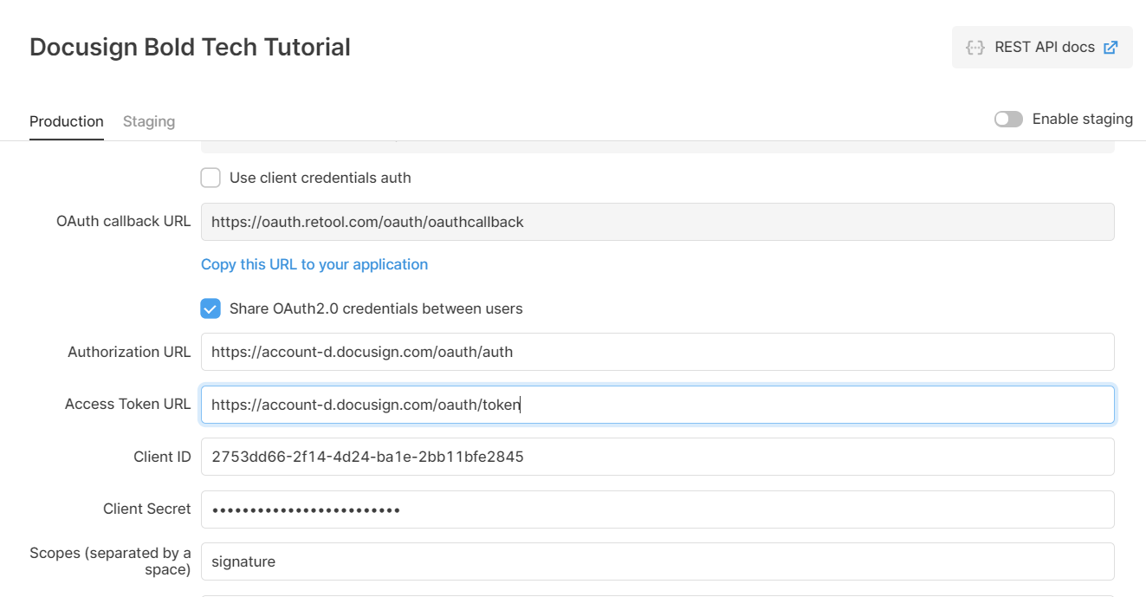1146x597 pixels.
Task: Edit the Scopes field containing signature
Action: (x=657, y=561)
